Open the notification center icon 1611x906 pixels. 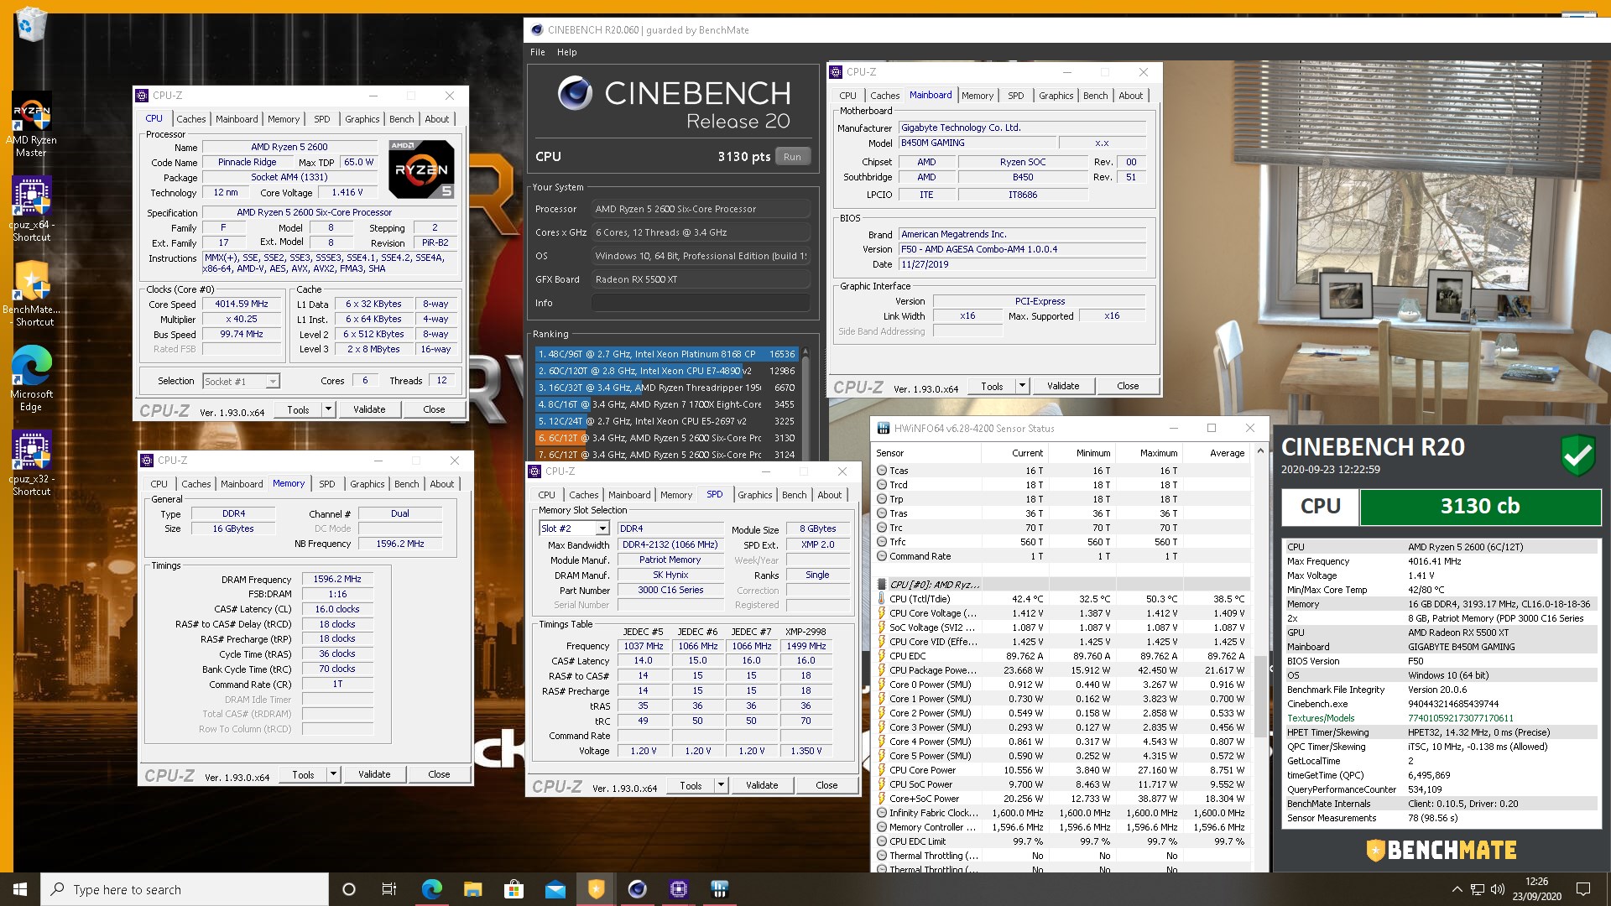coord(1583,889)
